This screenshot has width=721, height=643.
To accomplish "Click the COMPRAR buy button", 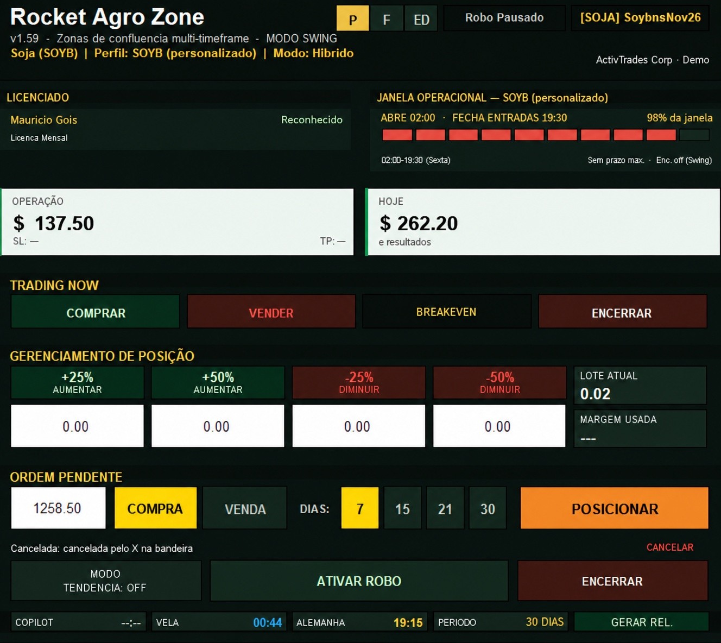I will click(96, 312).
